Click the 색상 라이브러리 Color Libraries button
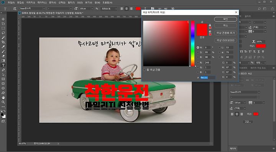 [x=225, y=40]
